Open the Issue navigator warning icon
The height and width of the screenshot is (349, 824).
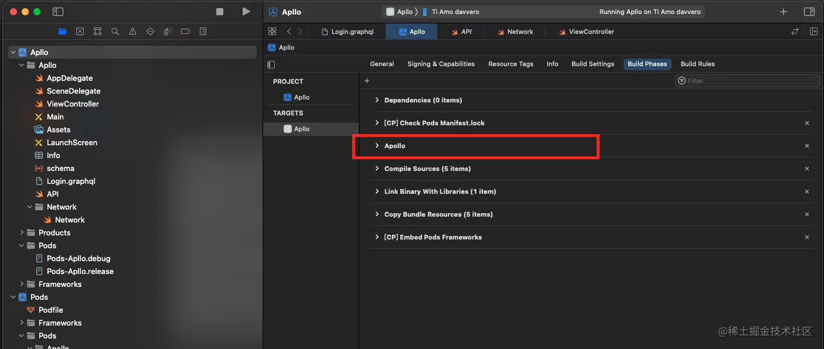tap(132, 32)
